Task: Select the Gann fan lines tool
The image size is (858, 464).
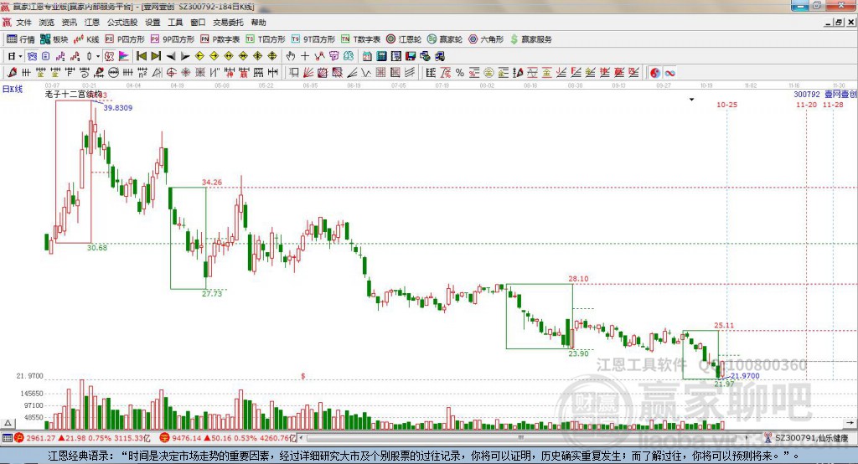Action: (308, 72)
